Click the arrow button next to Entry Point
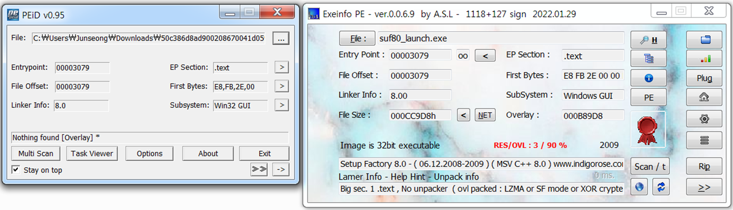This screenshot has width=733, height=210. click(485, 56)
